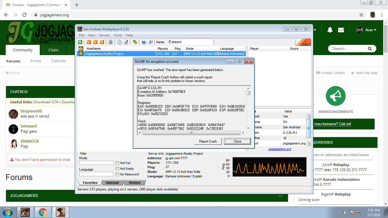Click the orange X delete server icon

point(95,42)
